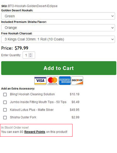Viewport: 117px width, 153px height.
Task: Increase quantity with the up arrow
Action: (30, 54)
